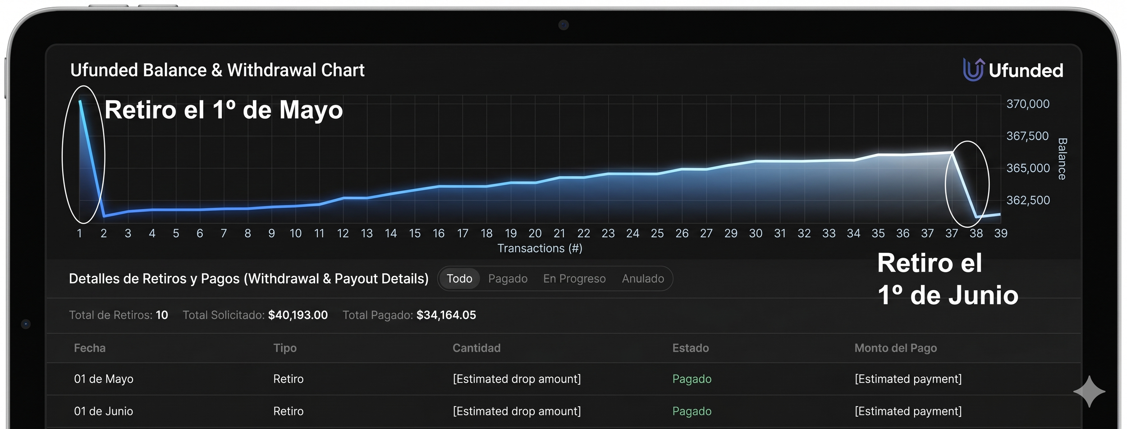The width and height of the screenshot is (1127, 429).
Task: Open the 01 de Junio withdrawal row
Action: pos(563,411)
